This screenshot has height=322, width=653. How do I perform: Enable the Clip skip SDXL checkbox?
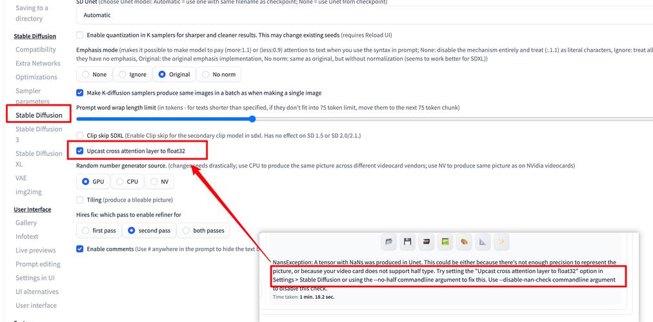point(80,135)
